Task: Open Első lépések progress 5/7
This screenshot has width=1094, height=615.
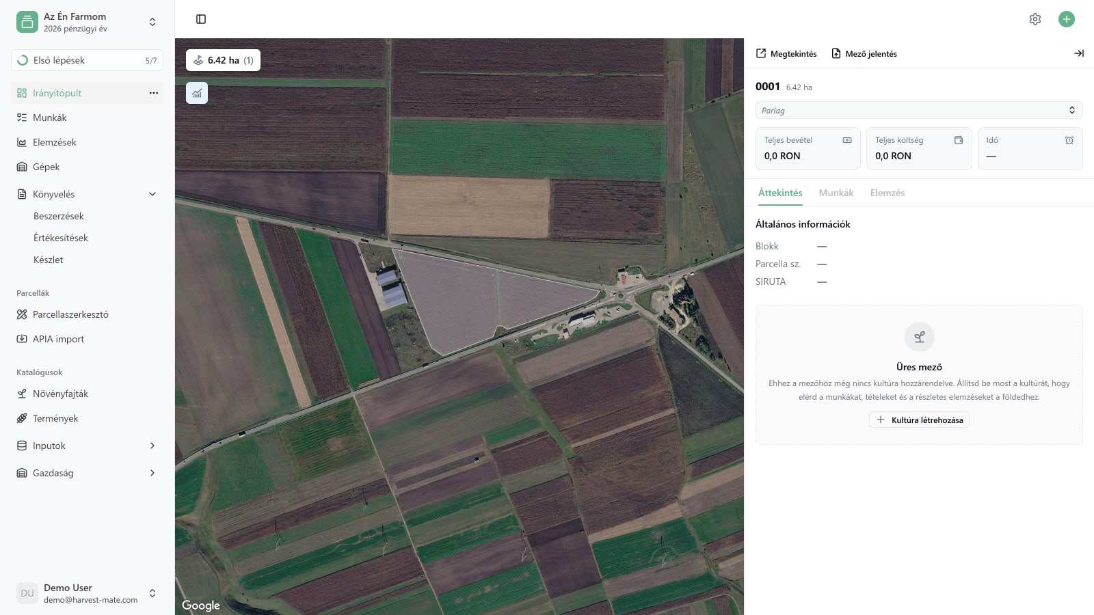Action: tap(87, 60)
